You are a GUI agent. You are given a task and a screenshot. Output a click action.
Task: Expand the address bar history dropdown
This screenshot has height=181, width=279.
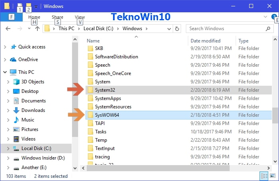point(169,29)
